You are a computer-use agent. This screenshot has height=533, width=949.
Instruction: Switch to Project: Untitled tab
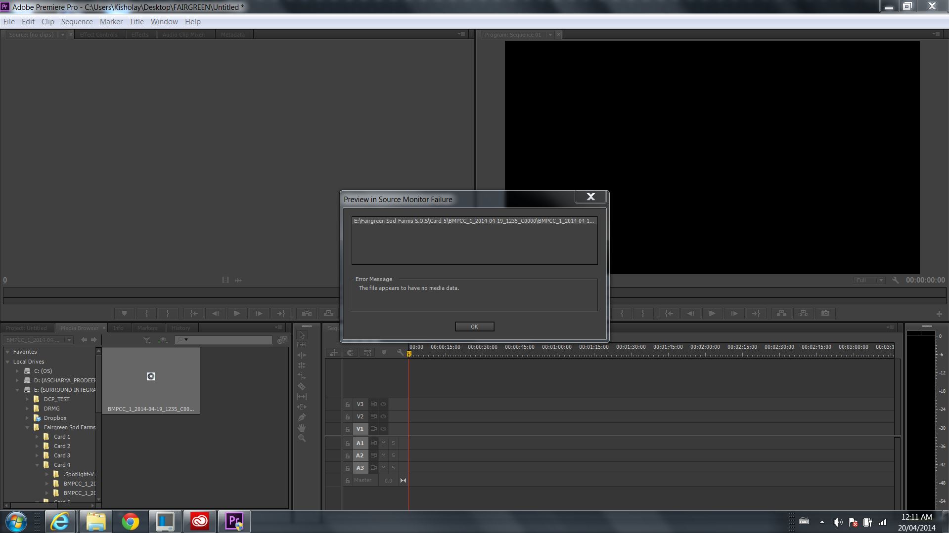[x=27, y=328]
